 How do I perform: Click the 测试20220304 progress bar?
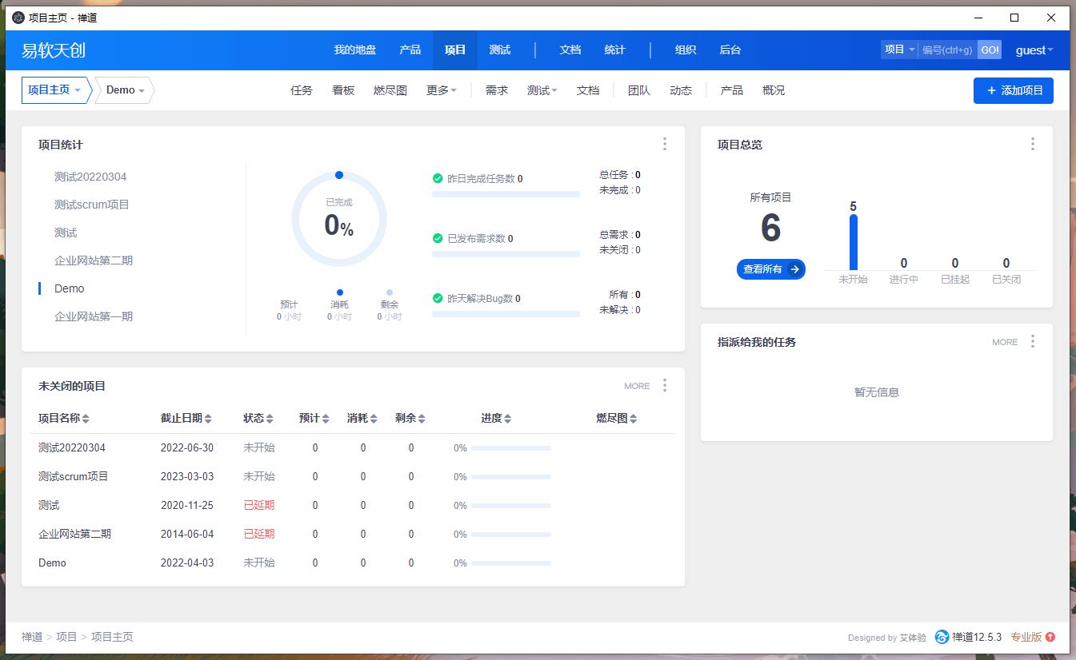tap(510, 448)
